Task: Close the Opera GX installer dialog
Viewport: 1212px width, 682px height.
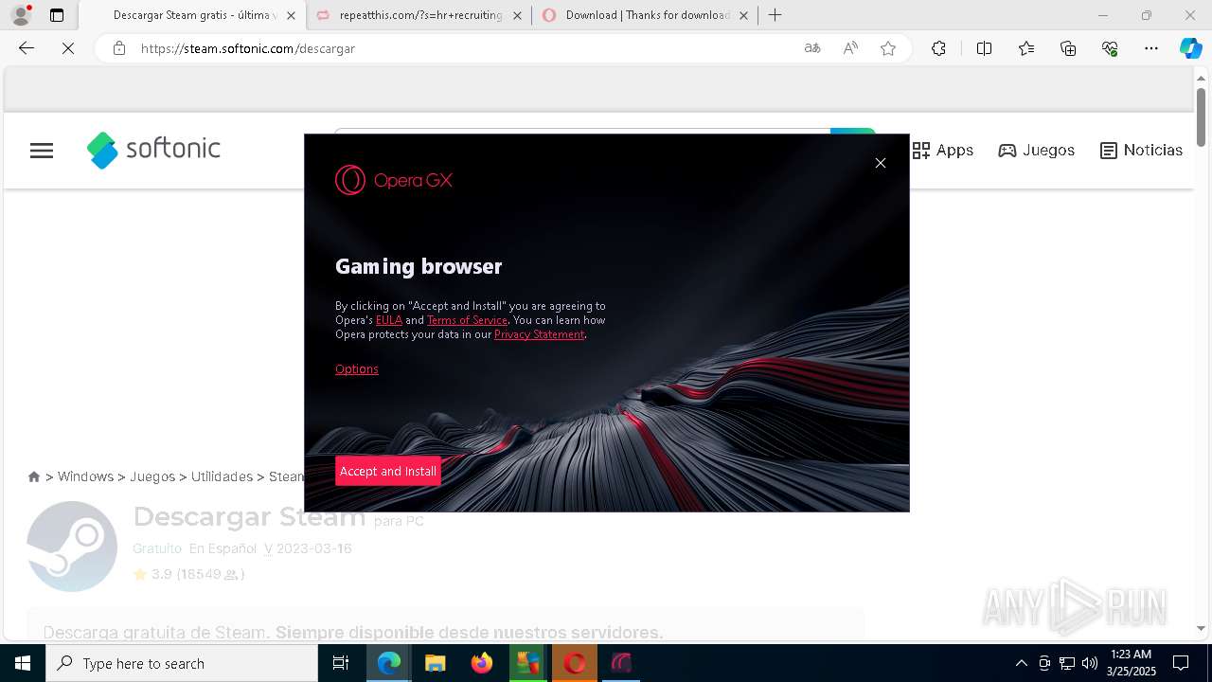Action: [881, 163]
